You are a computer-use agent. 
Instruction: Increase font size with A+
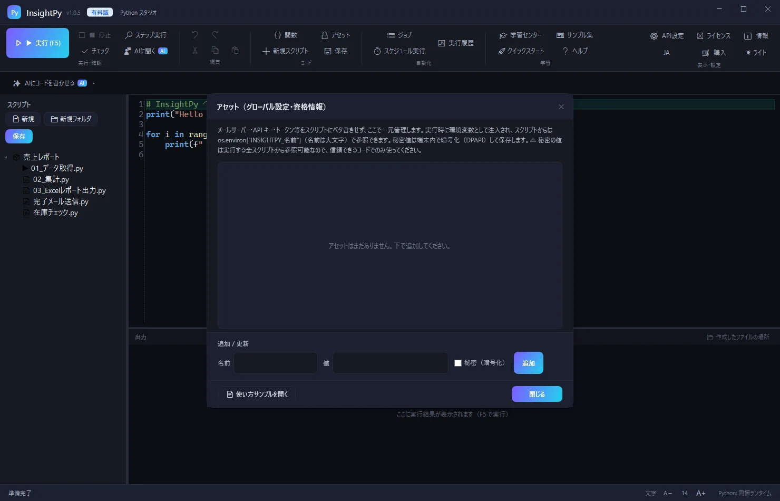point(701,493)
